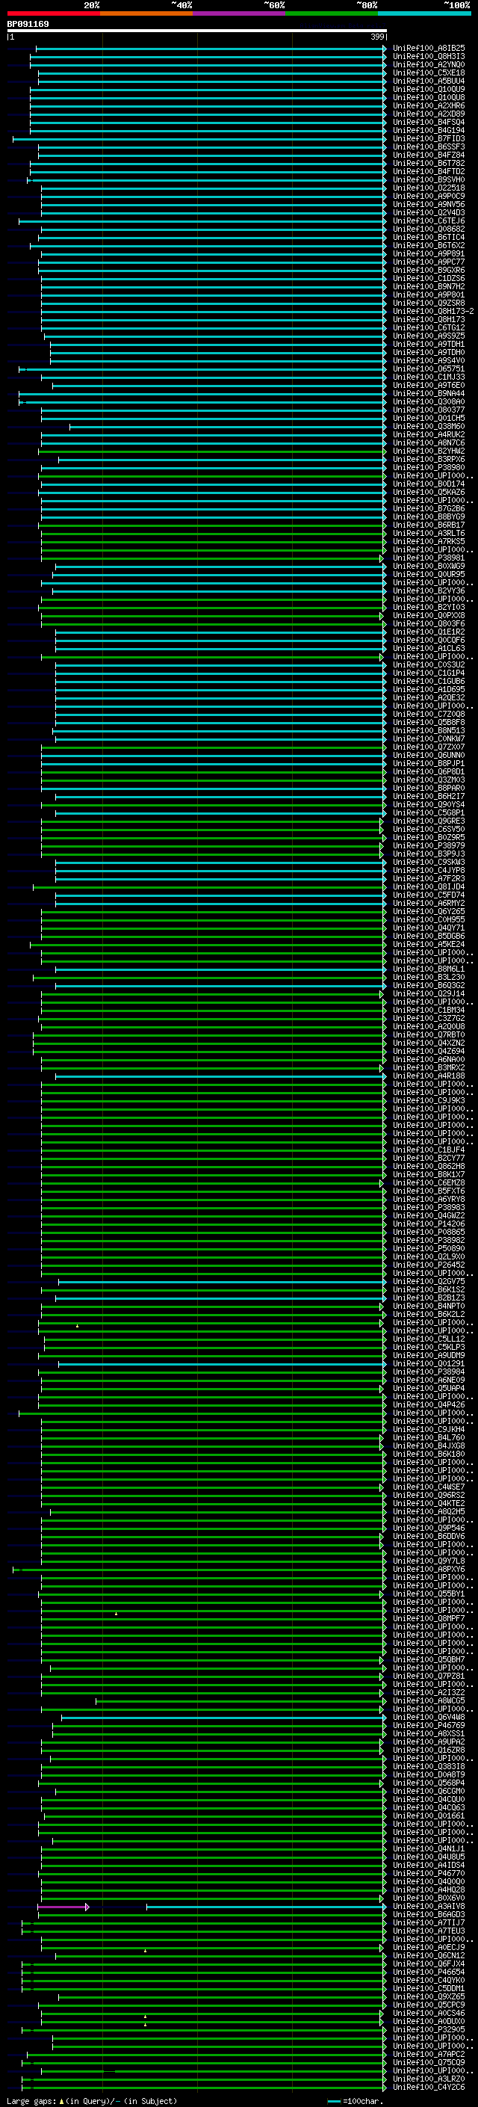Select the label UniRef100_P46769
Screen dimensions: 478x2107
(x=429, y=1726)
